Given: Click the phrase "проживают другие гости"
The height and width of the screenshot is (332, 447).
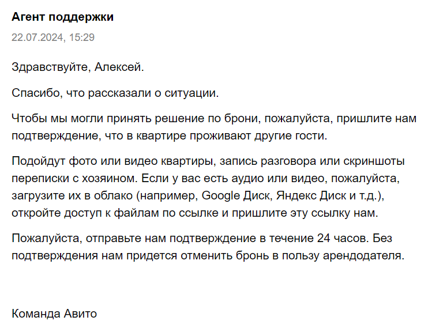Looking at the screenshot, I should pos(264,136).
